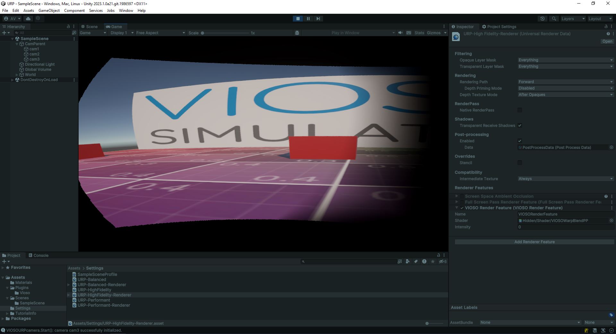Click the Intensity value field
Screen dimensions: 616x334
click(566, 227)
